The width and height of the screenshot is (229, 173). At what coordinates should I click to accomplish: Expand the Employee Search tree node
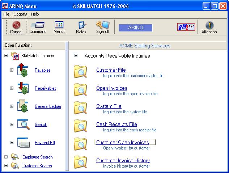pos(6,157)
